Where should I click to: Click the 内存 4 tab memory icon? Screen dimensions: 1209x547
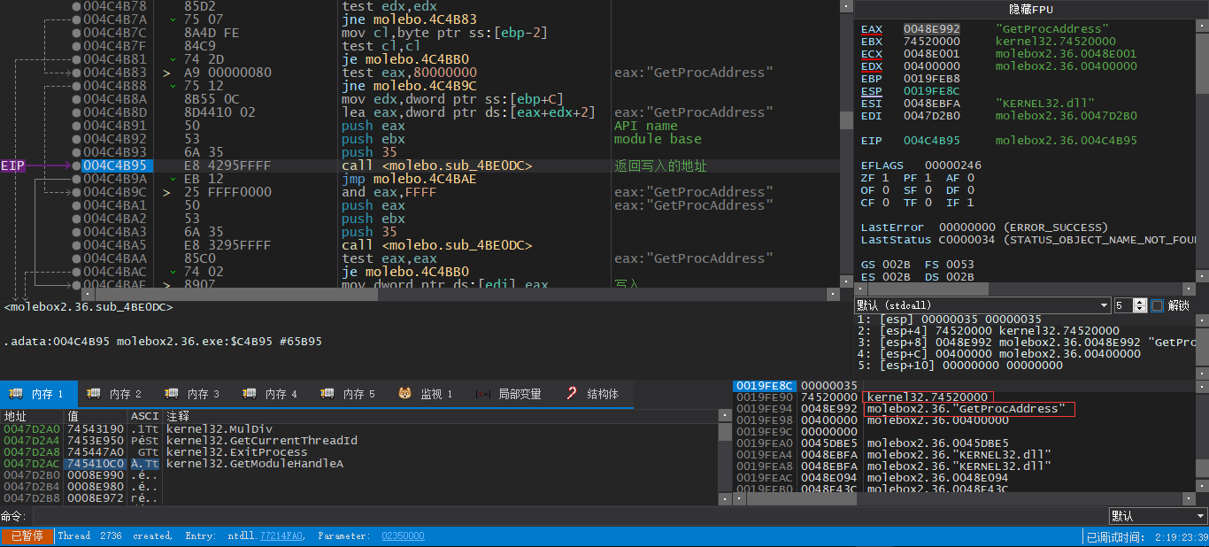(x=250, y=394)
